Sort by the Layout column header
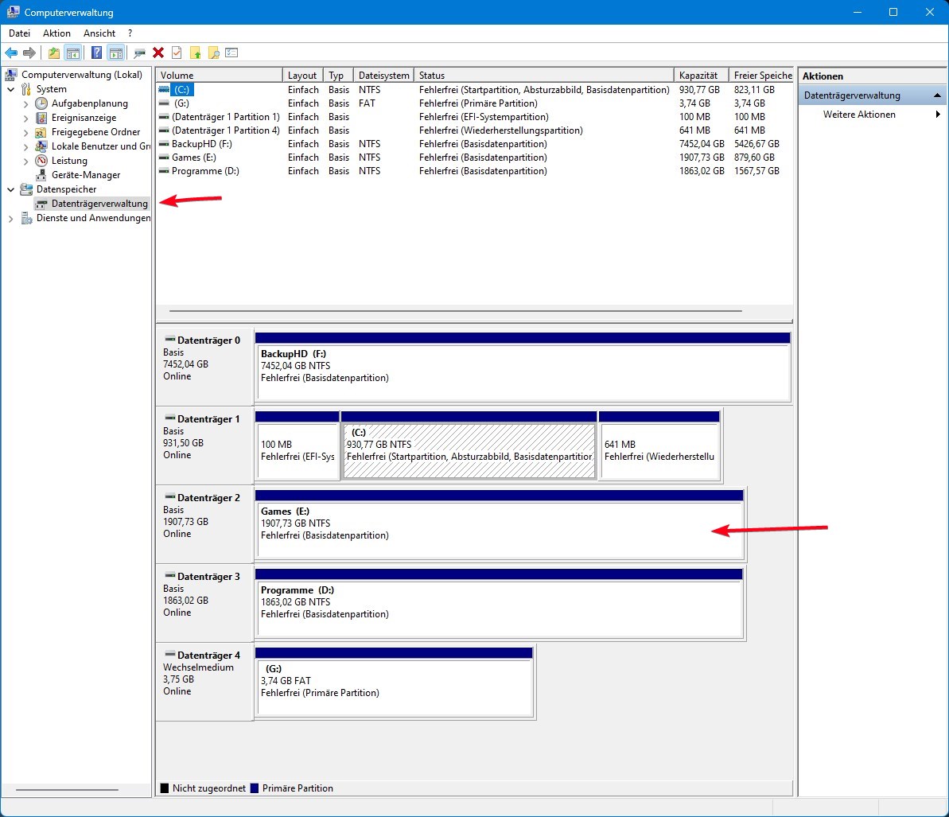 [x=302, y=75]
